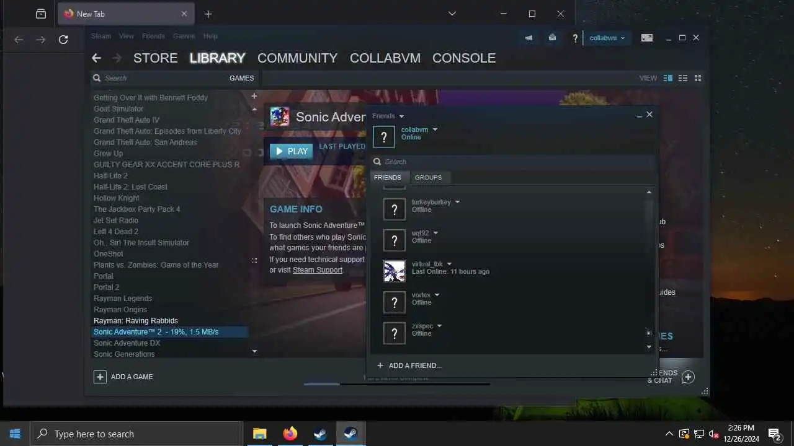
Task: Click collabvm's avatar in Friends window
Action: 383,137
